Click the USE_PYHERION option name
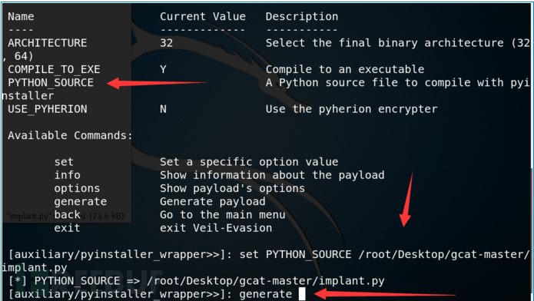Viewport: 534px width, 301px height. (x=48, y=109)
